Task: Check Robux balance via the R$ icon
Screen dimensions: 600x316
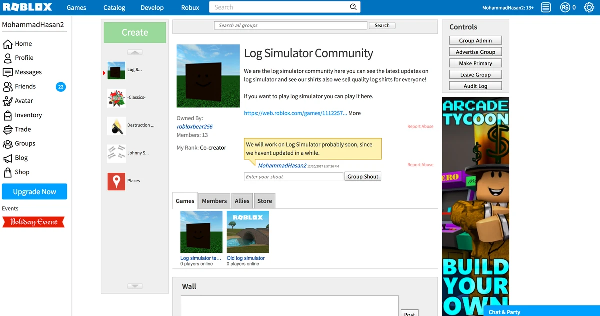Action: pos(564,7)
